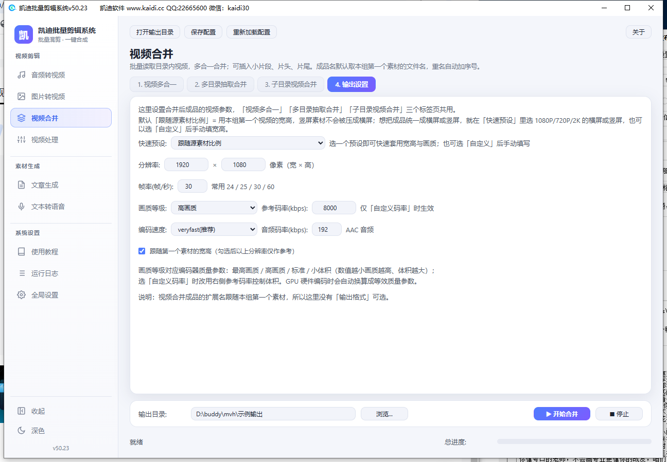Image resolution: width=667 pixels, height=462 pixels.
Task: Click the 打开输出目录 button
Action: pos(155,32)
